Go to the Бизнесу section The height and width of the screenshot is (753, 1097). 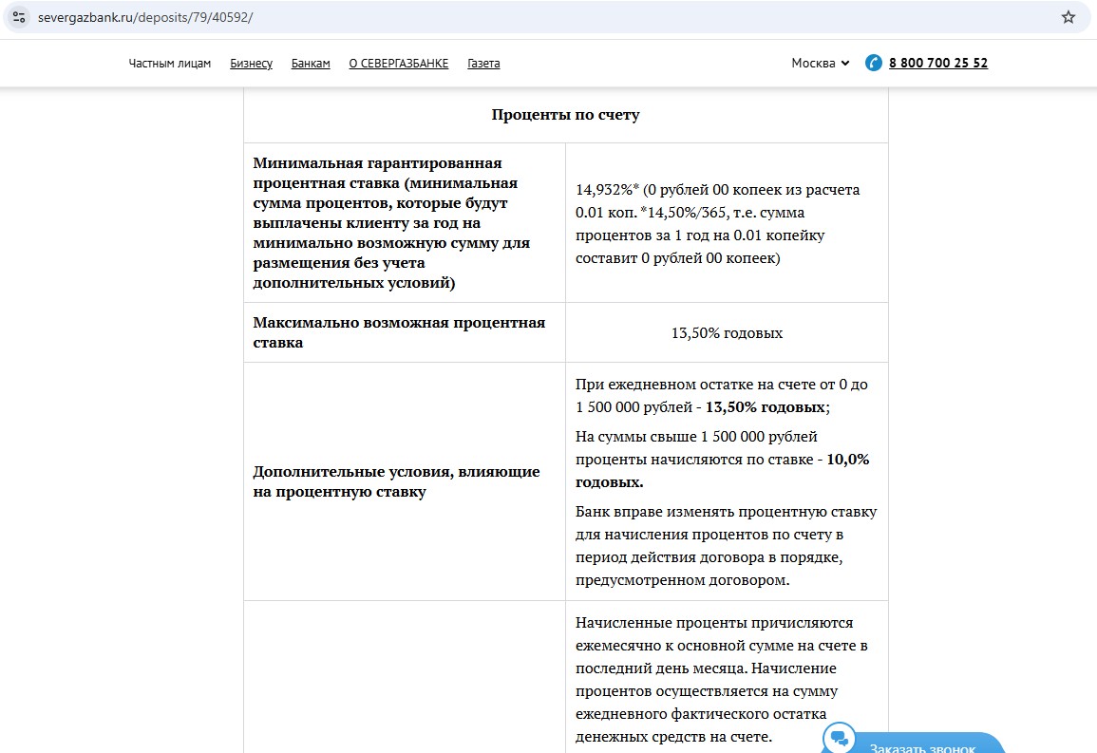251,64
